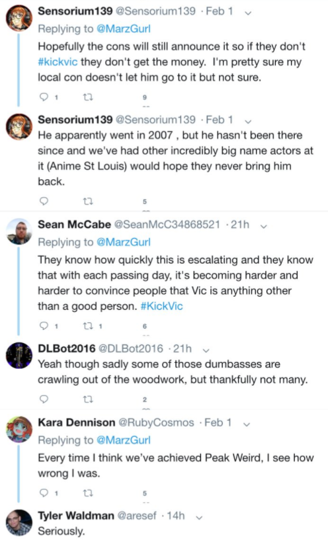Reply to Kara Dennison's Peak Weird tweet

pos(44,493)
